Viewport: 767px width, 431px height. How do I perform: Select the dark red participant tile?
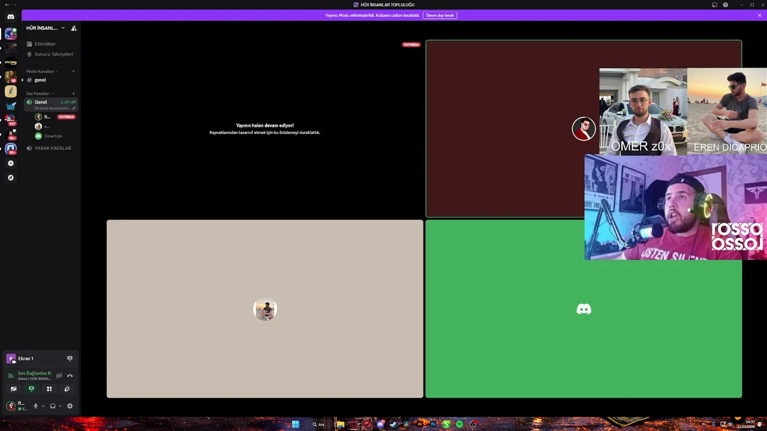[x=584, y=129]
